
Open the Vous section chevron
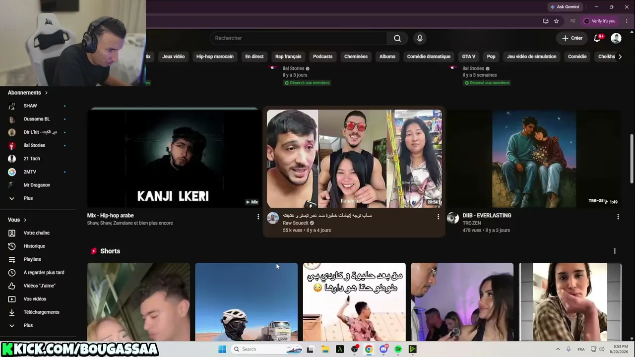[25, 220]
